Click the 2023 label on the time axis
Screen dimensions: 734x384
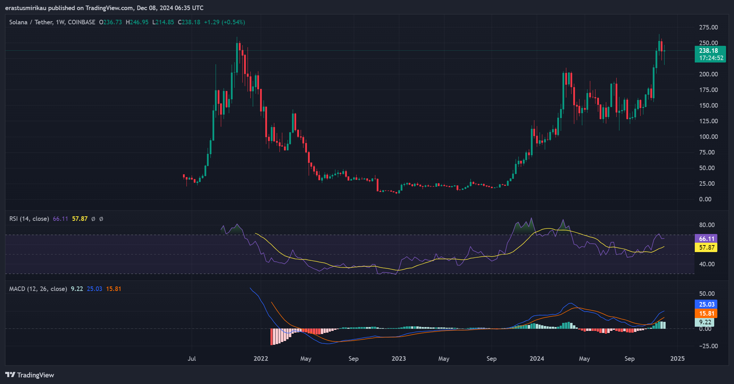point(399,359)
